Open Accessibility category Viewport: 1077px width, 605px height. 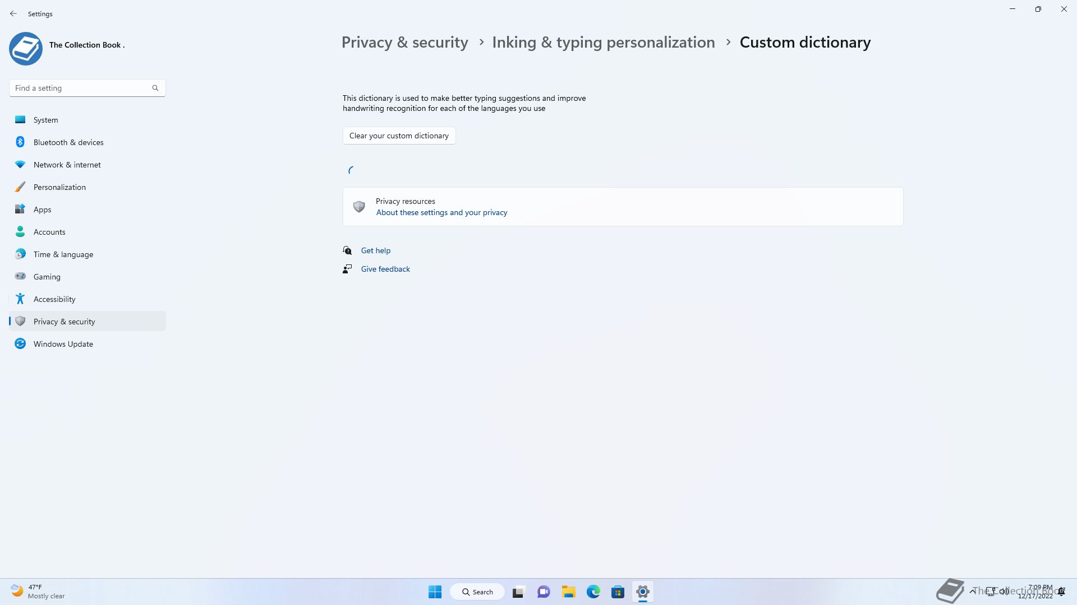pos(87,299)
